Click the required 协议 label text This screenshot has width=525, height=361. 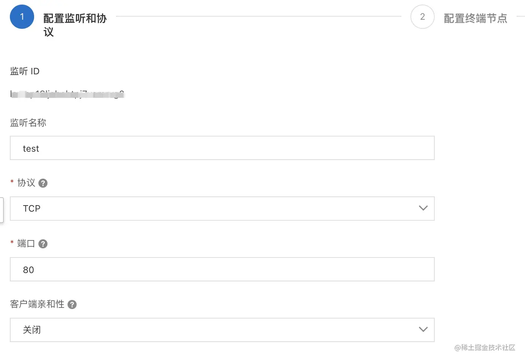pos(26,183)
